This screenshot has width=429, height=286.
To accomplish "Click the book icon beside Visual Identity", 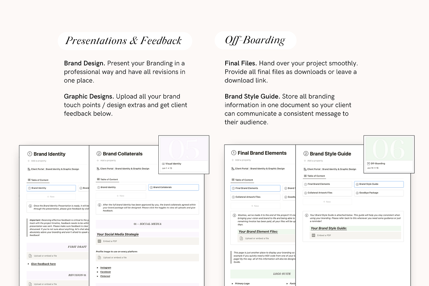I will 163,164.
